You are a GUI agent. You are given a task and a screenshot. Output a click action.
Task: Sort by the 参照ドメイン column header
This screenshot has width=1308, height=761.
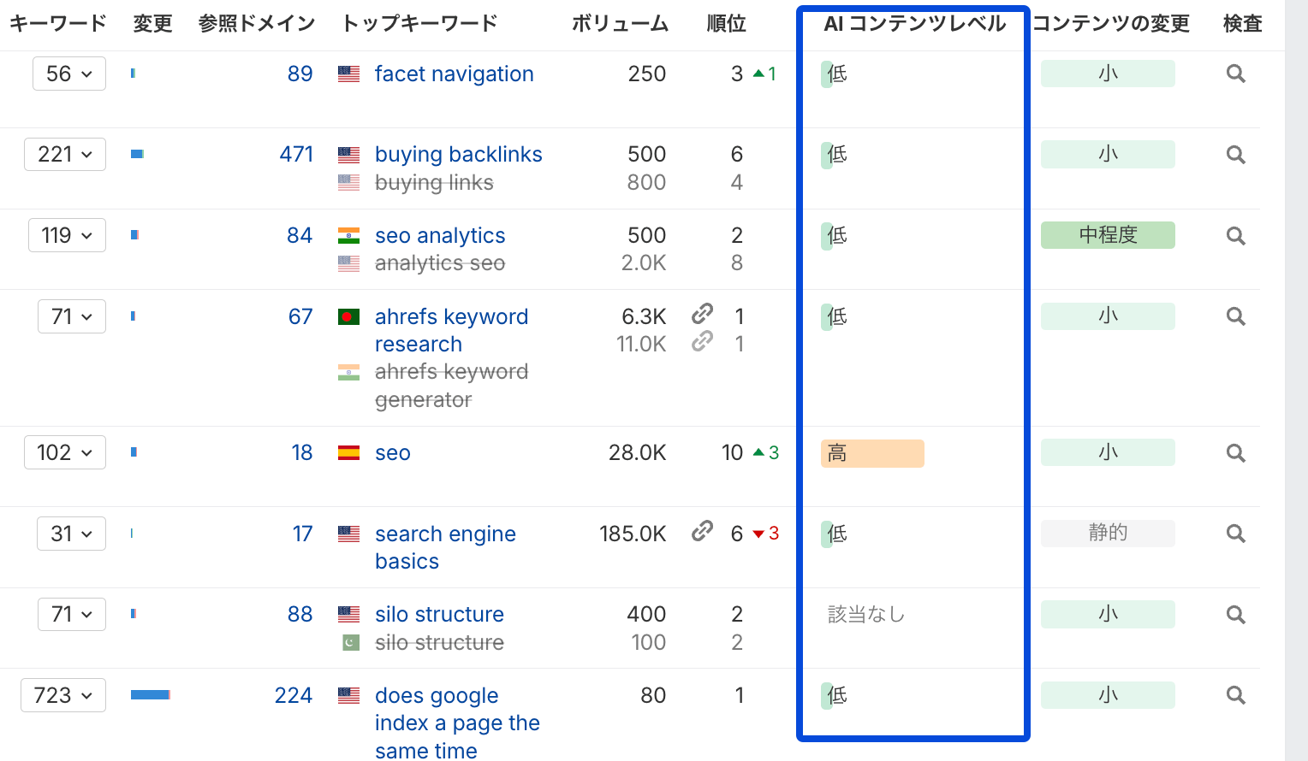pos(257,24)
